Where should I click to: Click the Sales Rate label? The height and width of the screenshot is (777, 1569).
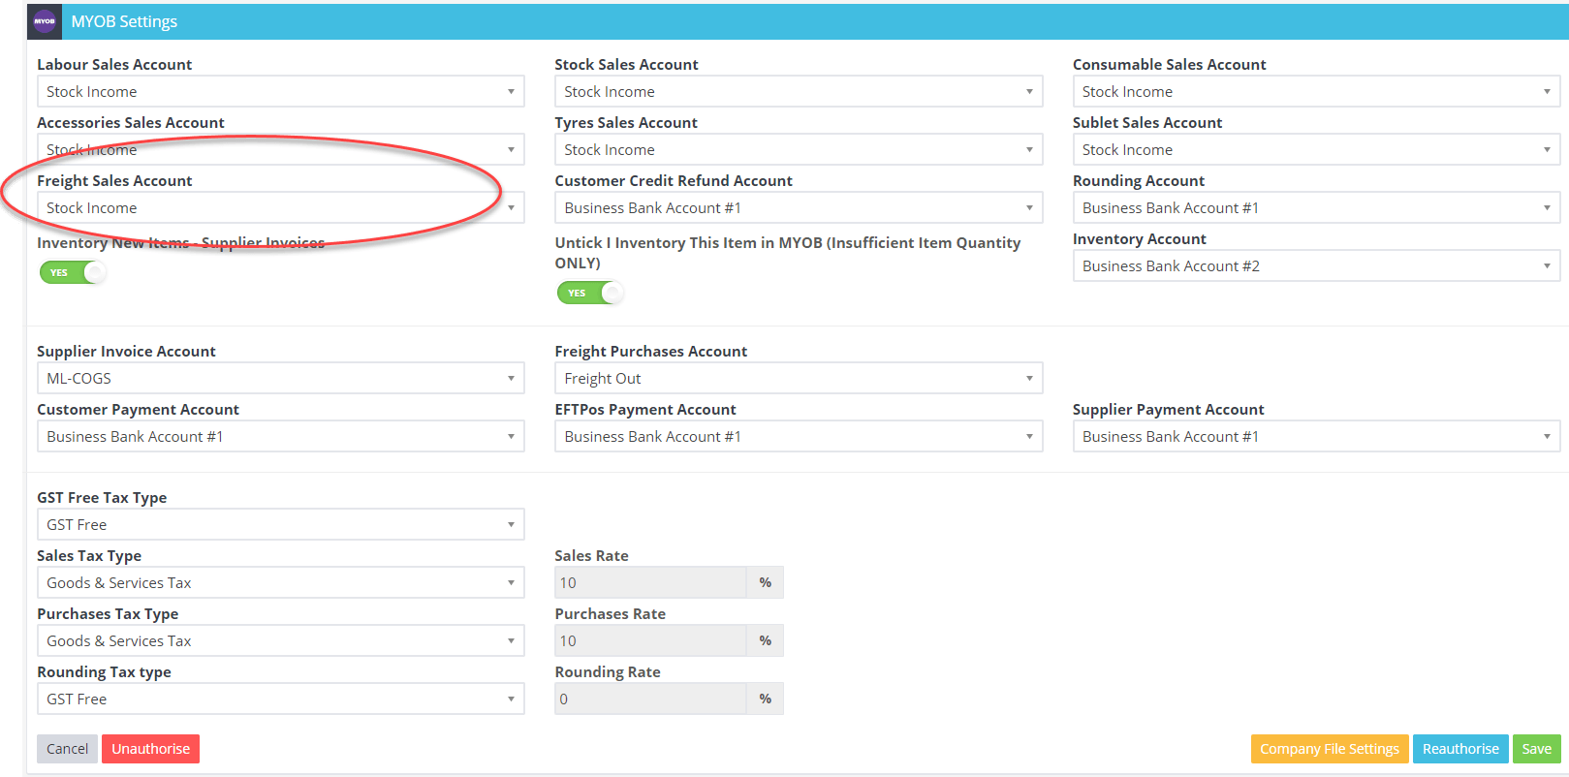(x=591, y=555)
